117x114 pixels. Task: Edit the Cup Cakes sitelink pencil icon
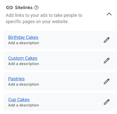coord(106,102)
